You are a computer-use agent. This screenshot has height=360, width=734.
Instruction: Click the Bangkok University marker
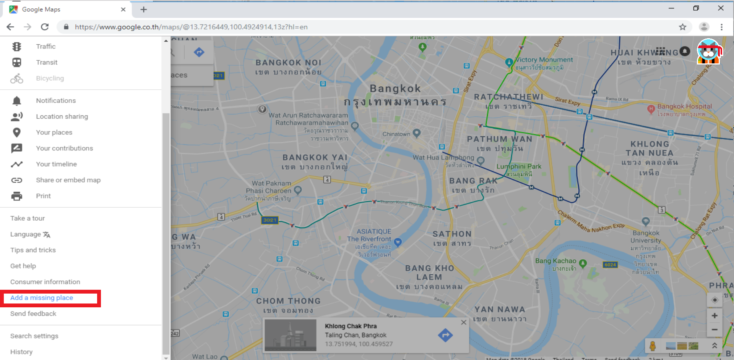coord(646,221)
